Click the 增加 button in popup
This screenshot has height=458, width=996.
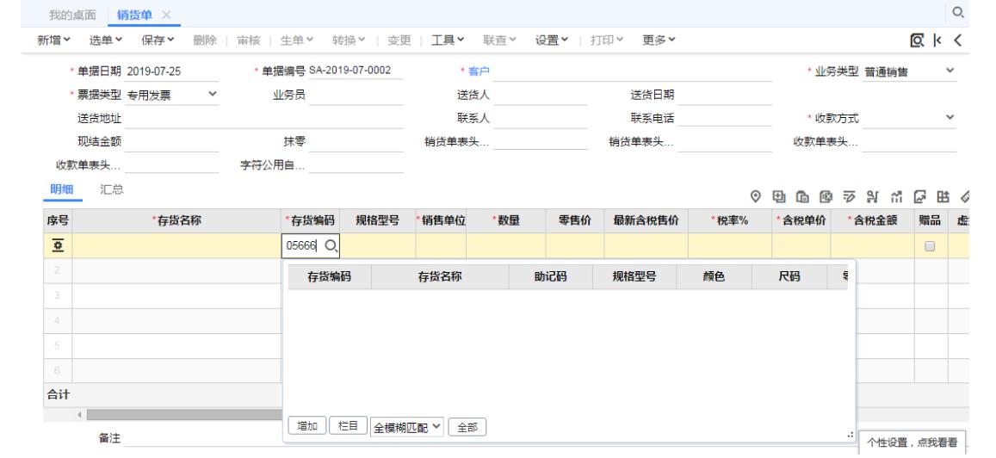tap(305, 425)
